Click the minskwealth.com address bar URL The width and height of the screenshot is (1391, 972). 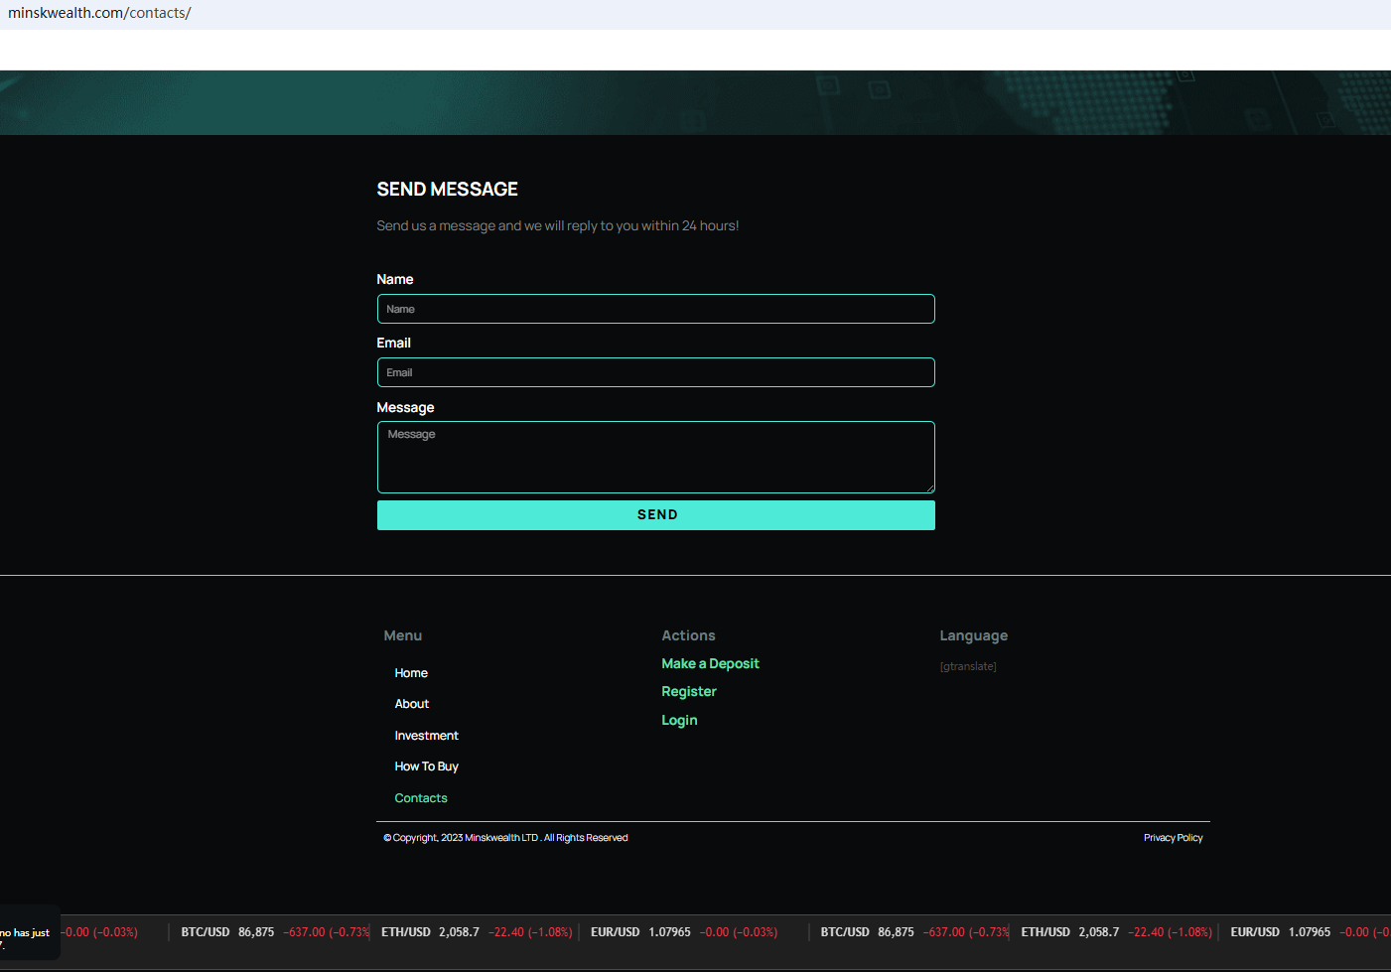(99, 13)
